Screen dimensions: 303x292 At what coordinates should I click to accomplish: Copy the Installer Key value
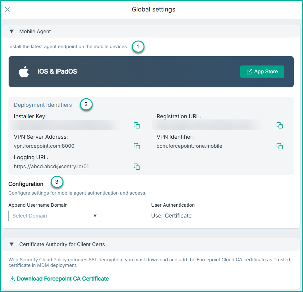[x=137, y=125]
